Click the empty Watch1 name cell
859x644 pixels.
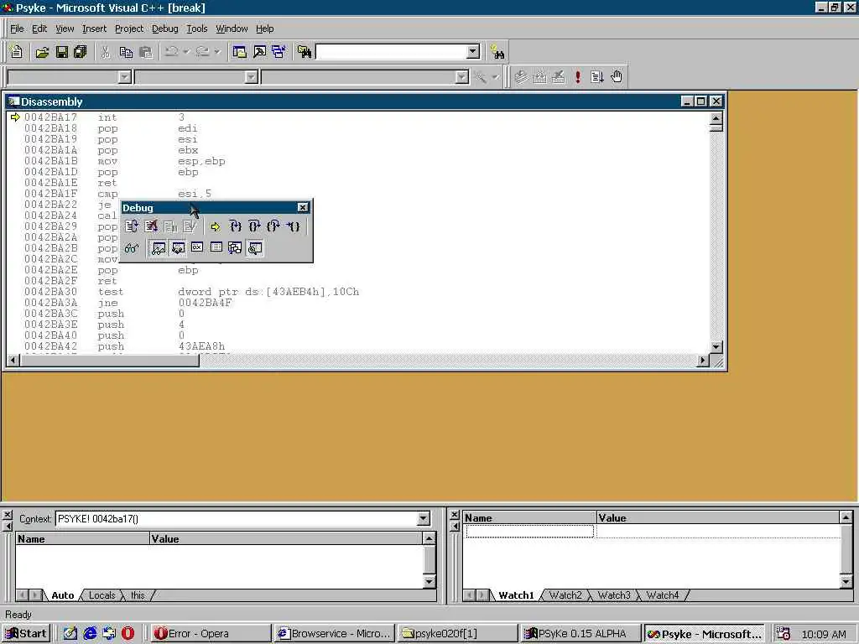tap(529, 531)
